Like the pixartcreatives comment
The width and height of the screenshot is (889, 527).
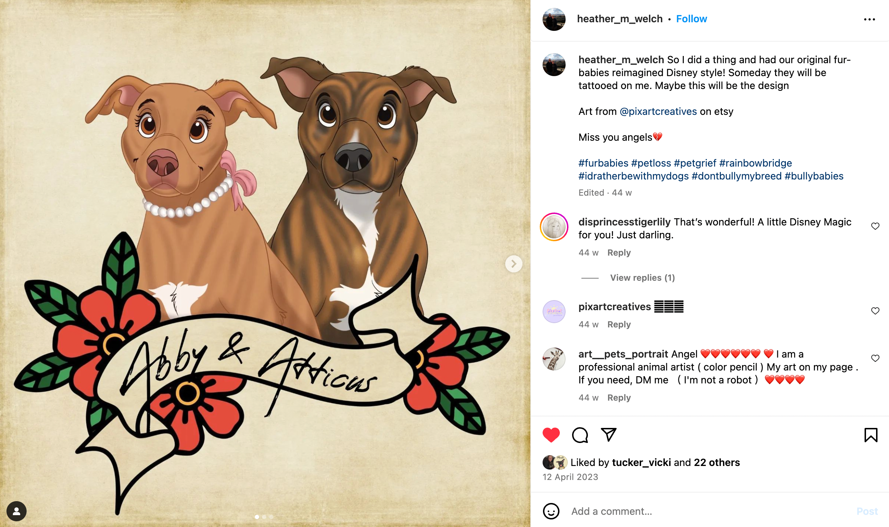875,311
